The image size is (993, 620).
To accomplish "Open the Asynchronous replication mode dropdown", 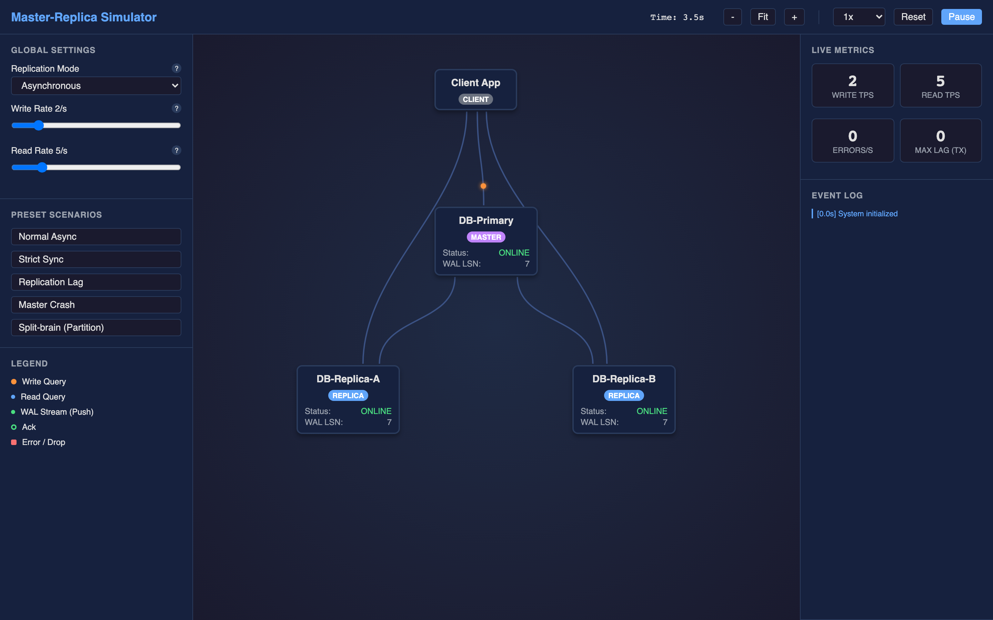I will point(96,86).
